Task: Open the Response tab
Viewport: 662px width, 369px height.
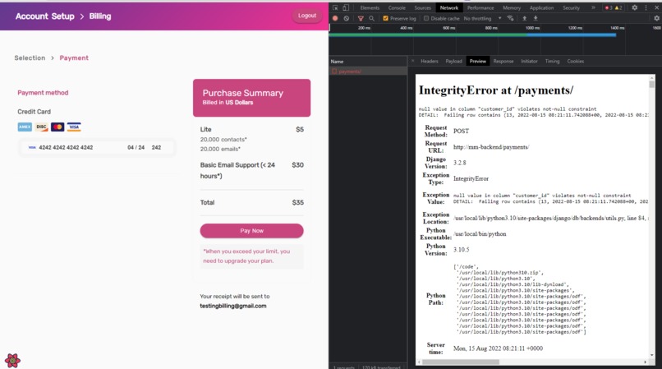Action: (503, 62)
